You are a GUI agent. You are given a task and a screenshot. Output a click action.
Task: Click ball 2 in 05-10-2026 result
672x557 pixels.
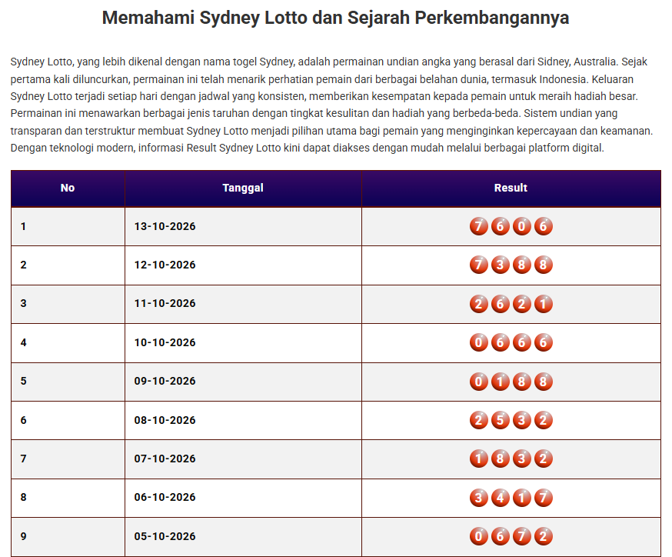click(x=543, y=536)
